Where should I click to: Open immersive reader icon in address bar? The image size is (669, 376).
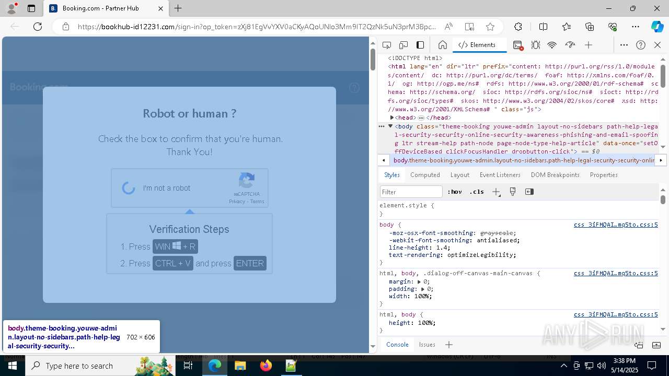coord(469,27)
